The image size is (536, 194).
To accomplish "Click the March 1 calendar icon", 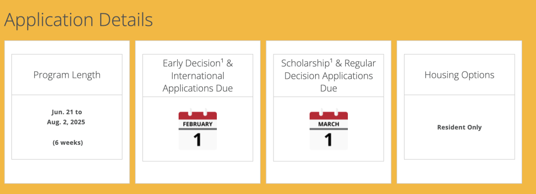I will click(x=329, y=129).
